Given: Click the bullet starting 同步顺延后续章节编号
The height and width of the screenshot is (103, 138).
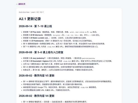Looking at the screenshot, I should click(x=53, y=84).
